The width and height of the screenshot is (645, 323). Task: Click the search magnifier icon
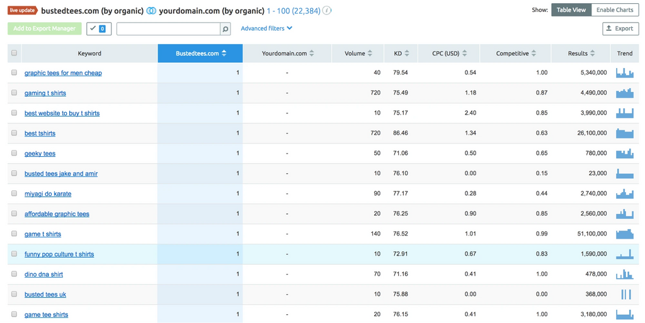[x=225, y=29]
